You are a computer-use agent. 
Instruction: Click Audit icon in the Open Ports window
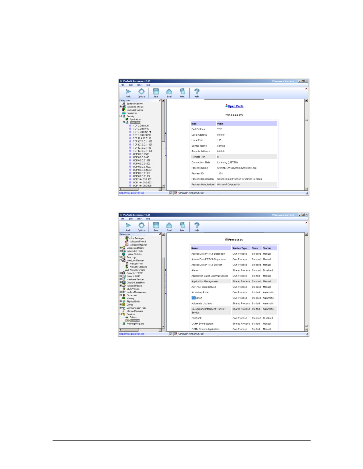[128, 92]
